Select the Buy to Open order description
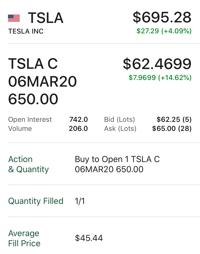 click(117, 164)
